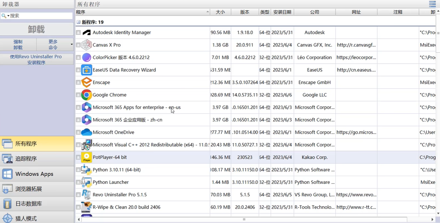Click the Python Launcher icon

[87, 182]
